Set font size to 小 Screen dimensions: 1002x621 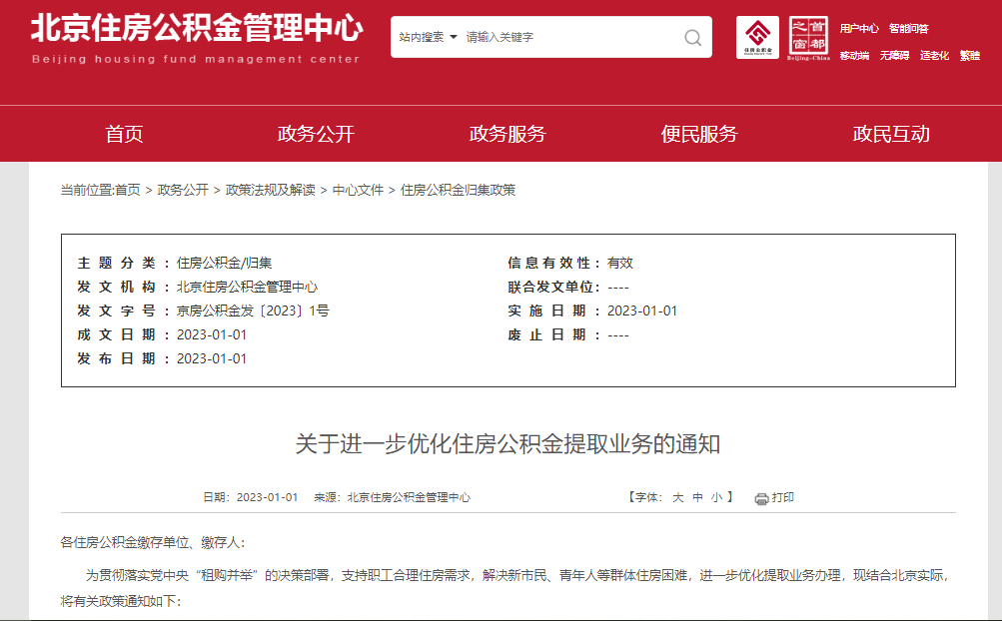pyautogui.click(x=717, y=497)
